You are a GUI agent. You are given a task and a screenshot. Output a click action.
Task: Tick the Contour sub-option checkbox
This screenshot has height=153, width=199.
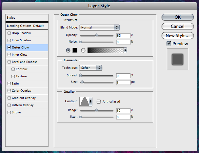coord(13,69)
